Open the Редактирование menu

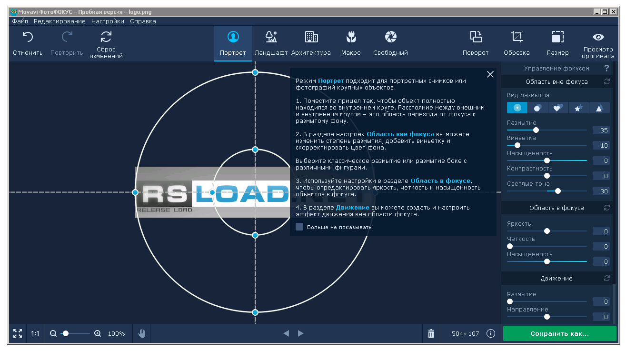click(60, 21)
